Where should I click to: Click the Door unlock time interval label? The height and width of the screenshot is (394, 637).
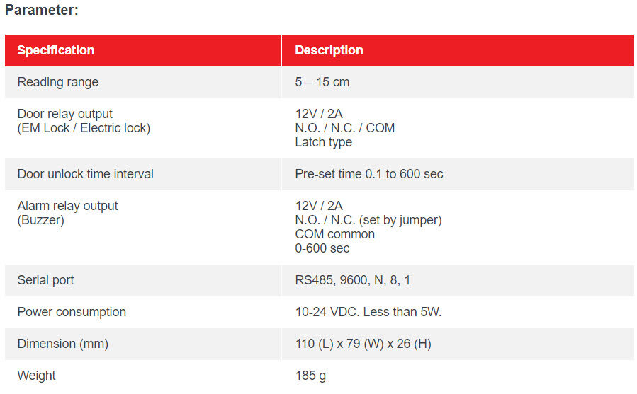click(85, 174)
